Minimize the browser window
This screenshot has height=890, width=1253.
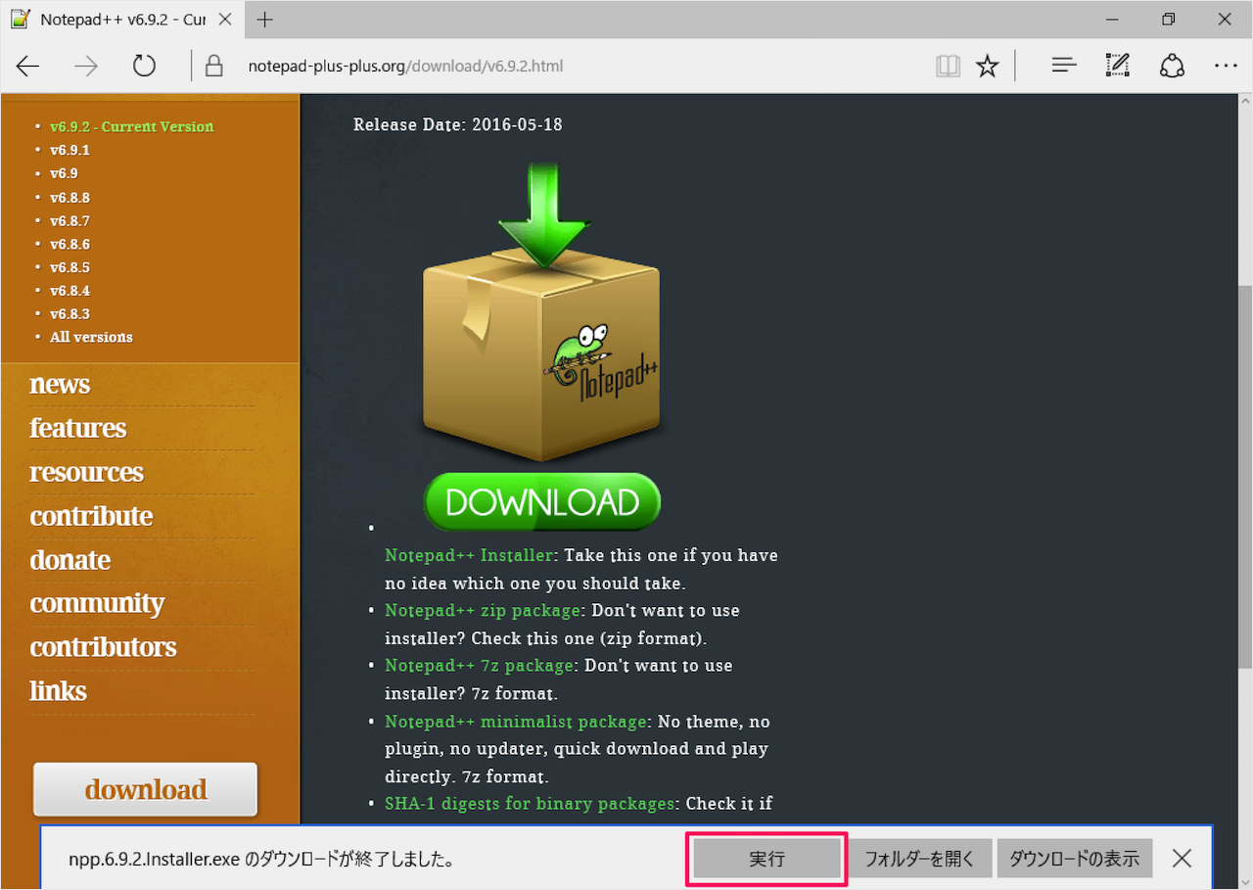1113,20
